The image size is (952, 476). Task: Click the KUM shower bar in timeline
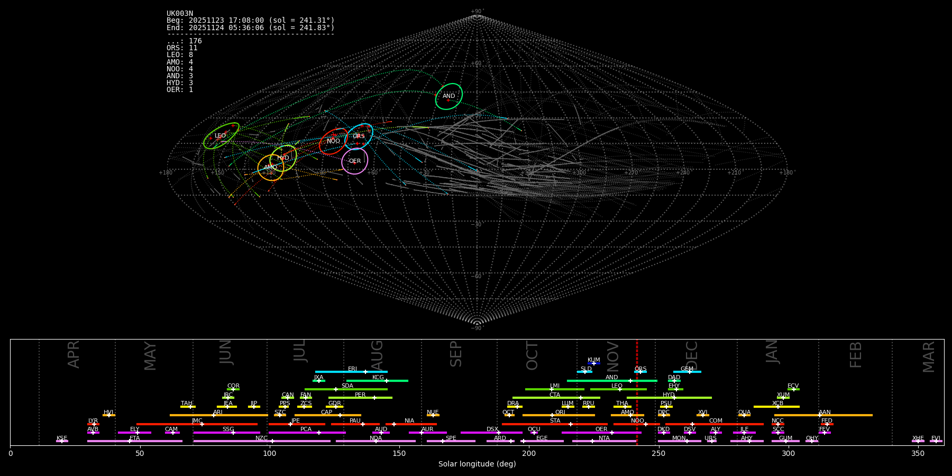594,363
